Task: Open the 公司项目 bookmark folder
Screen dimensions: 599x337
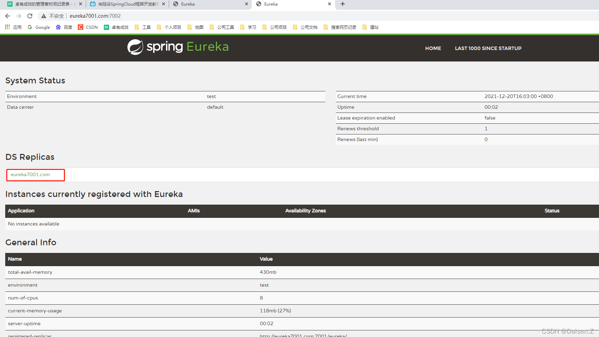Action: click(275, 27)
